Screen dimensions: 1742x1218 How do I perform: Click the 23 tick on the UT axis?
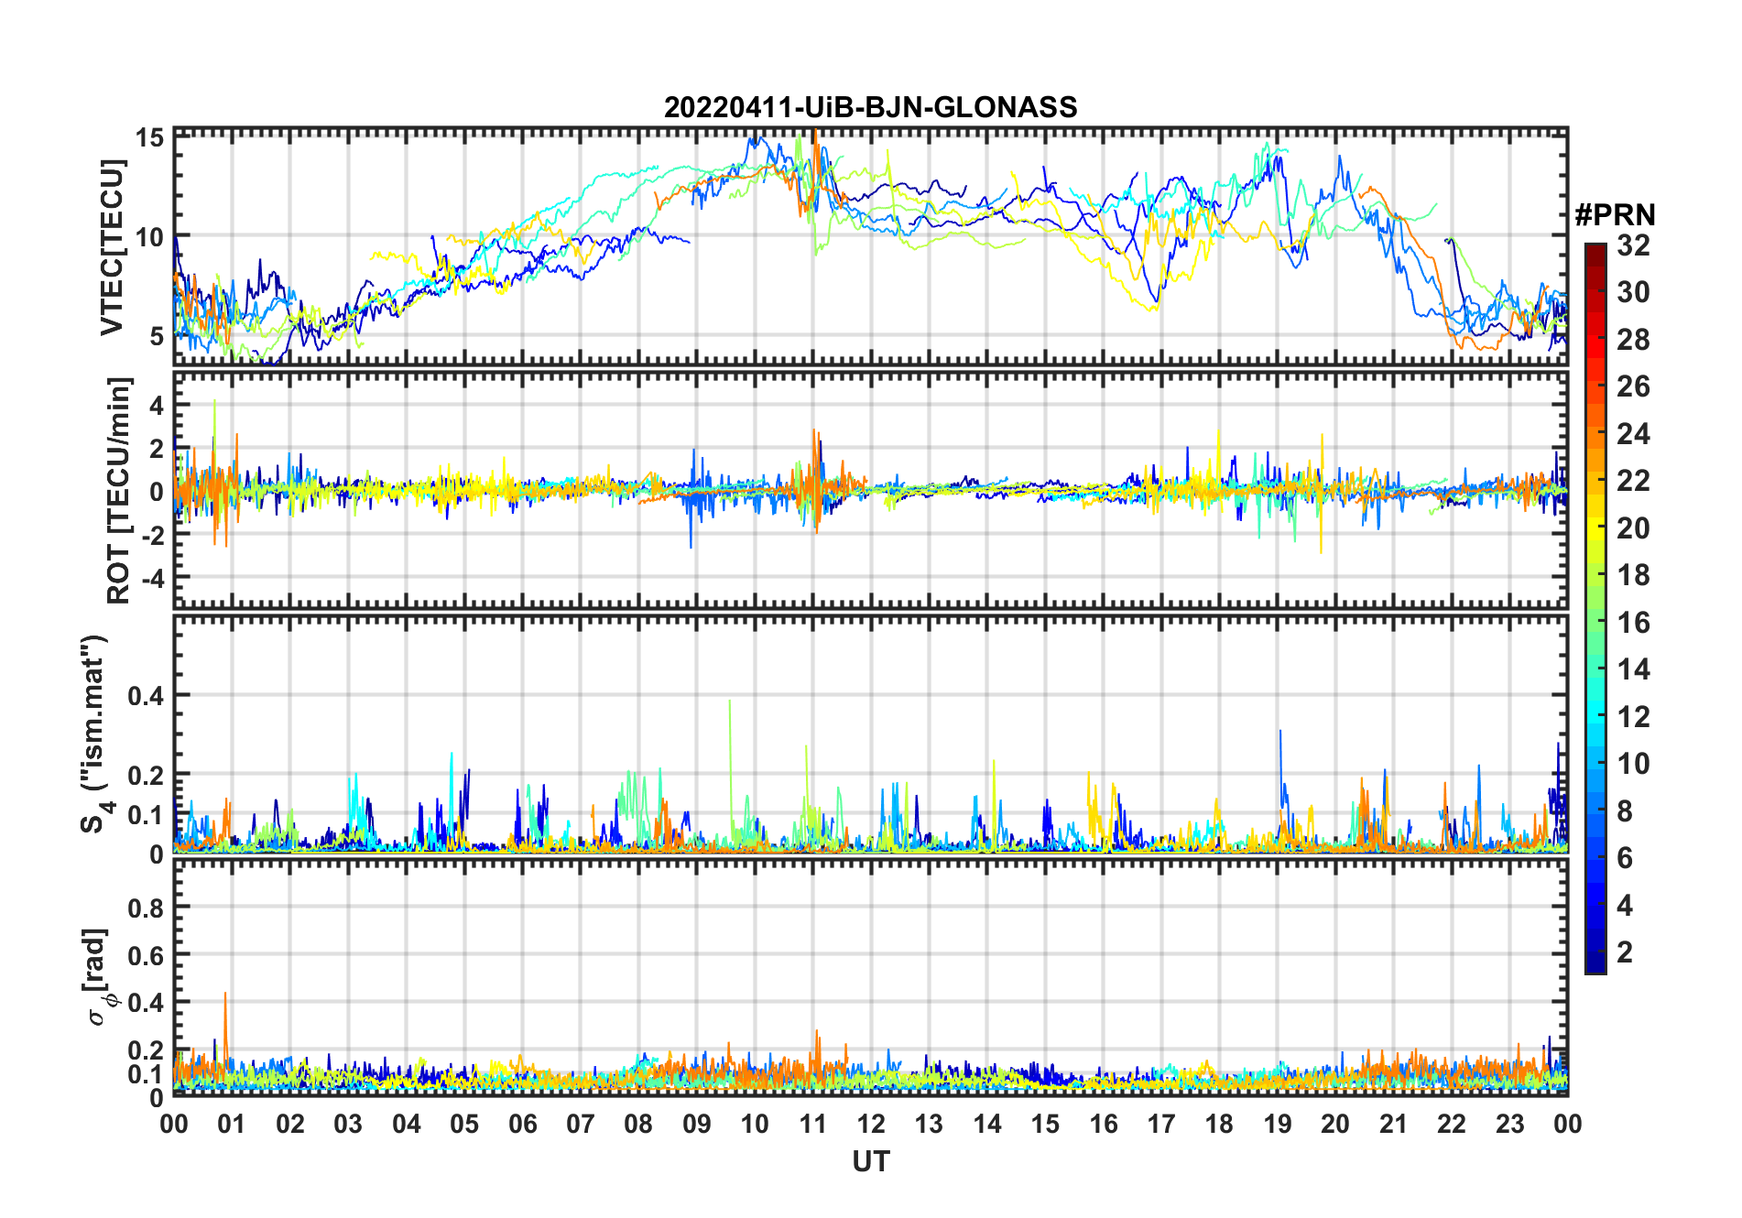[x=1509, y=1124]
